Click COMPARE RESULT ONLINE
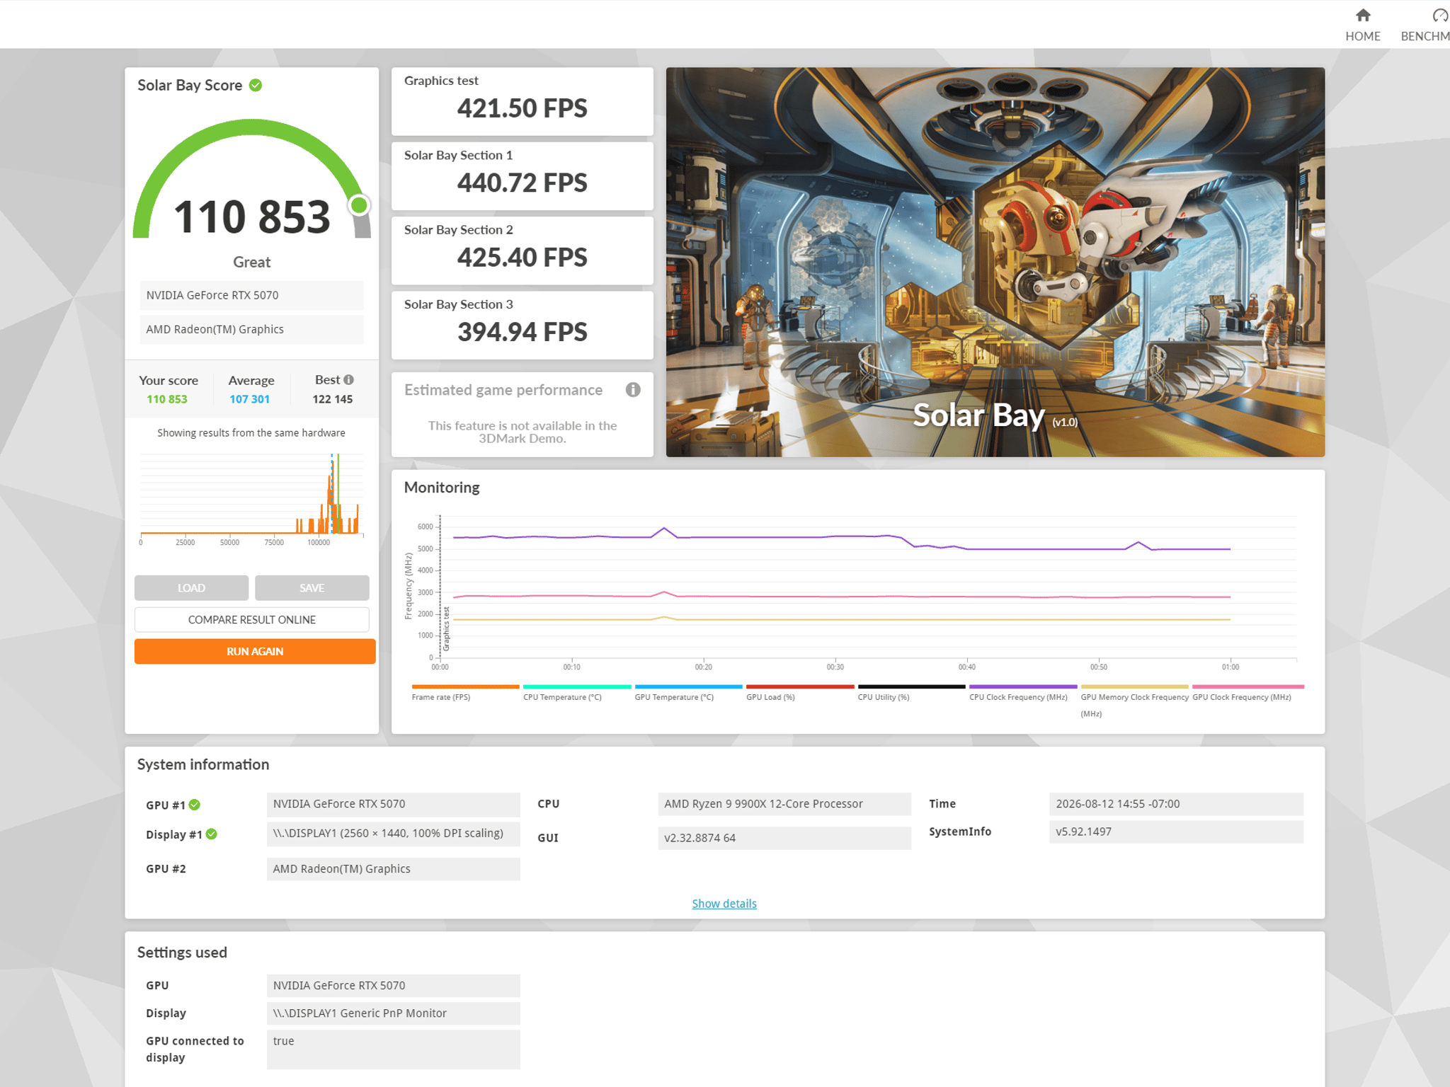This screenshot has height=1087, width=1450. [251, 620]
